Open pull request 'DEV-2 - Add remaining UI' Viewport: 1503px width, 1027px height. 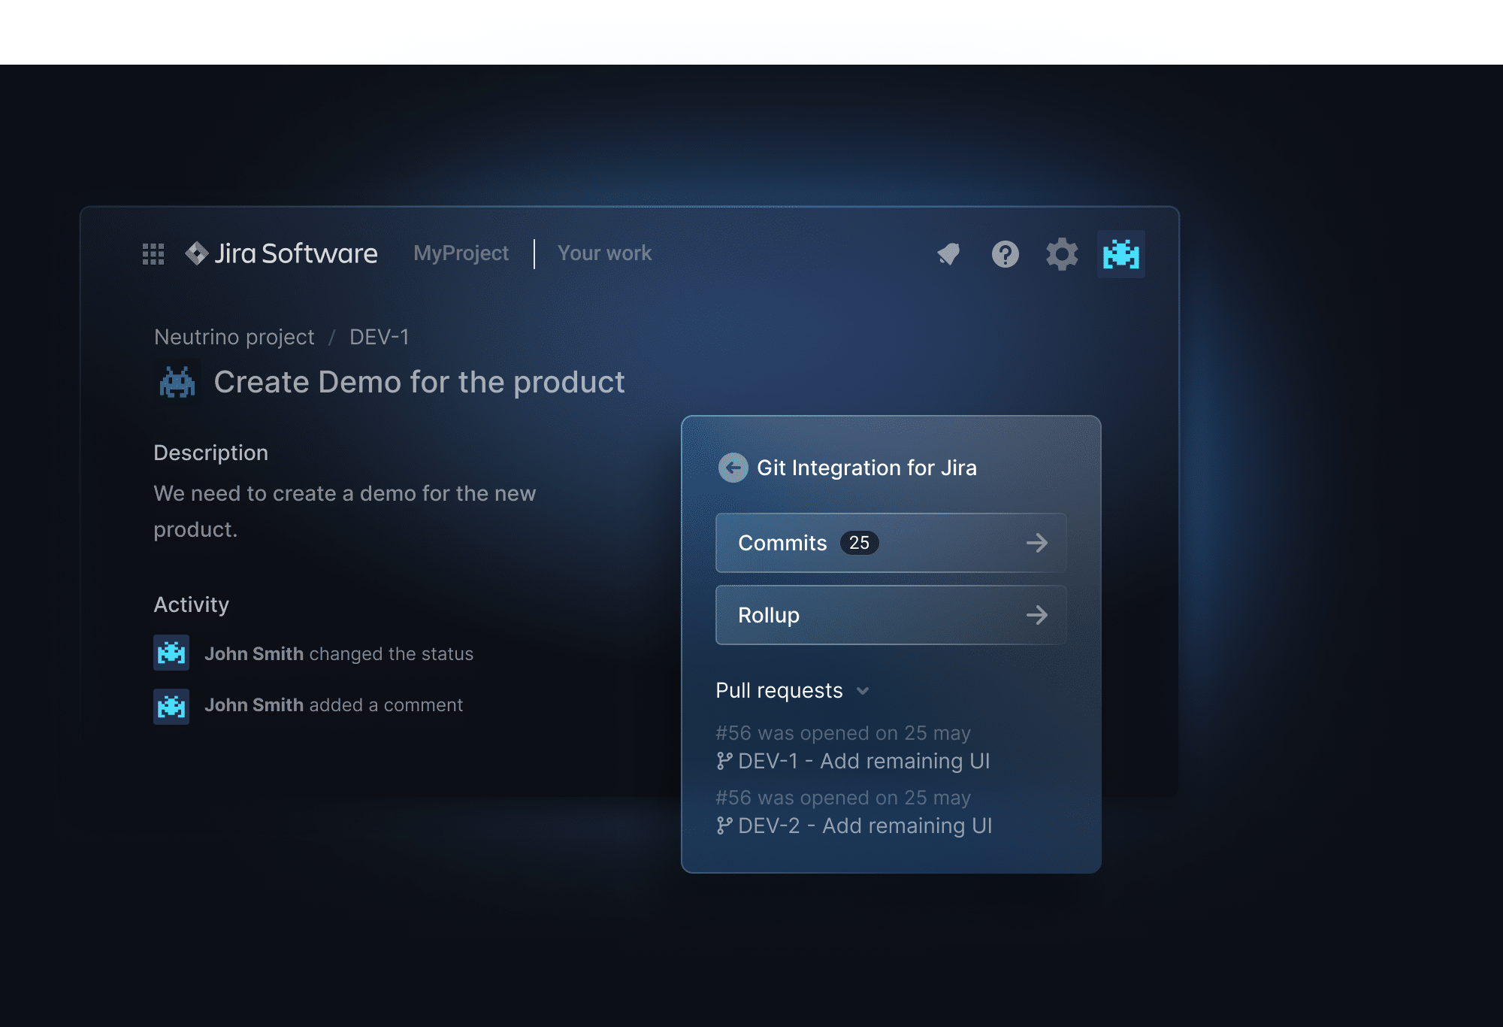(865, 826)
